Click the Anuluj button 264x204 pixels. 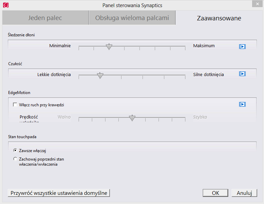click(x=244, y=193)
